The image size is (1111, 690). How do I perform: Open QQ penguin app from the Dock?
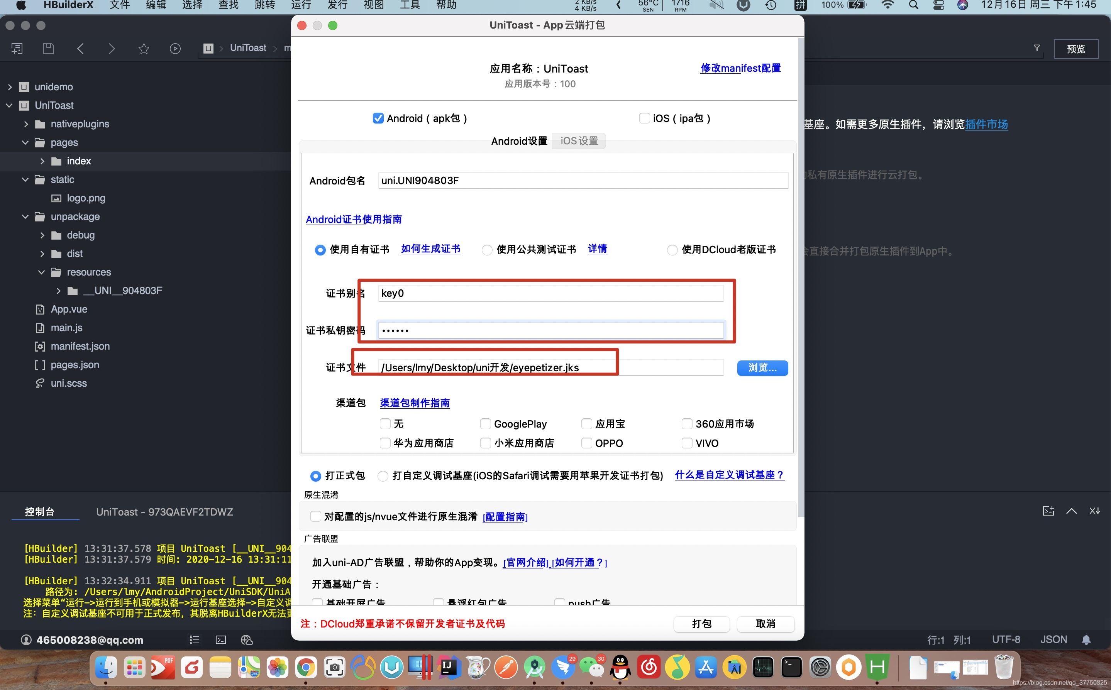[620, 668]
